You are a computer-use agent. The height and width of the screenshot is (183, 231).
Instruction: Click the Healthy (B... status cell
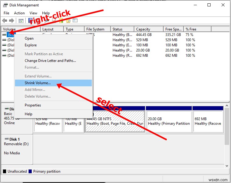click(x=122, y=35)
